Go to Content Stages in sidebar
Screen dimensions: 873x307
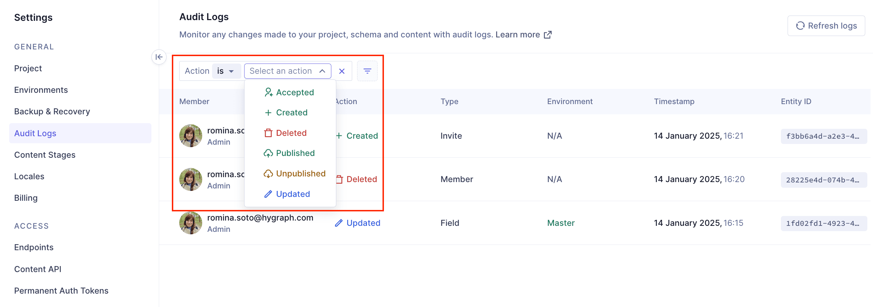[x=45, y=155]
